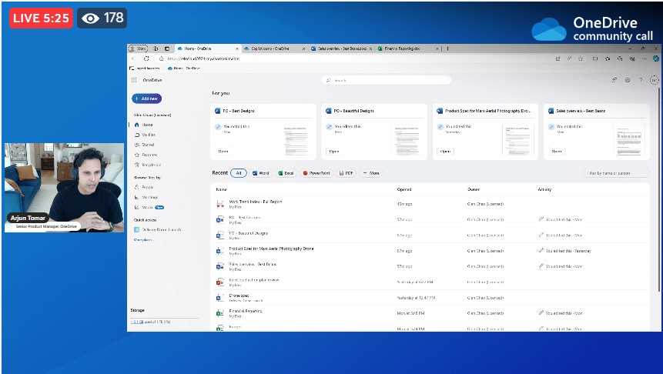Screen dimensions: 663x374
Task: Filter recent files by Excel
Action: pyautogui.click(x=286, y=173)
